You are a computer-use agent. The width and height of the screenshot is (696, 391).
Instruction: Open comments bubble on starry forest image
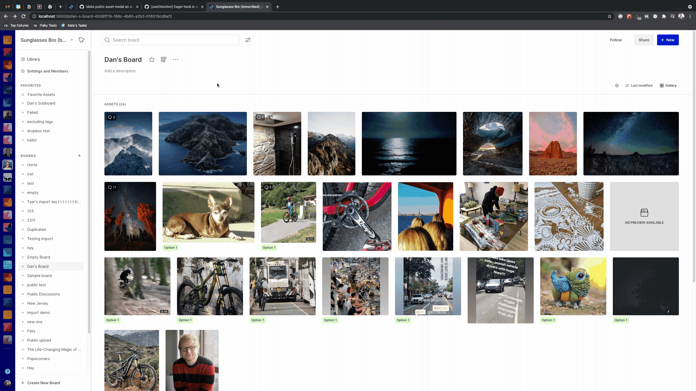(112, 187)
